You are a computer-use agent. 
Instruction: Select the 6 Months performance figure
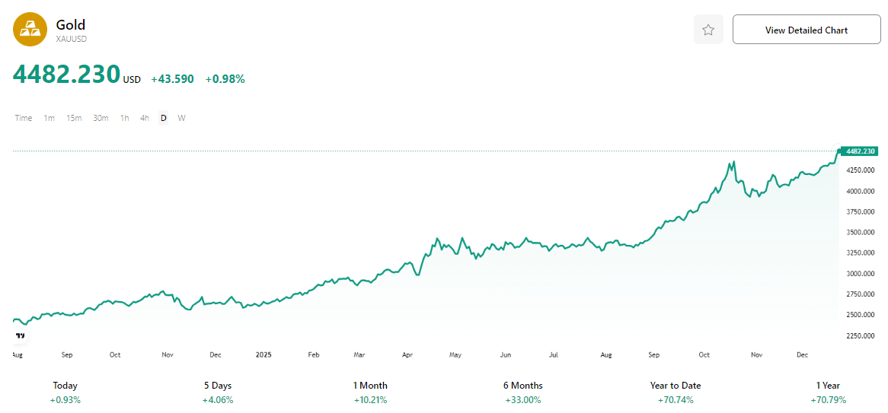pos(522,392)
